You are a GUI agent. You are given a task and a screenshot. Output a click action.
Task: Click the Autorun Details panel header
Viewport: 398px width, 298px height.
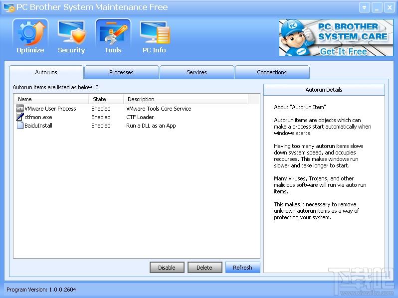pos(324,90)
